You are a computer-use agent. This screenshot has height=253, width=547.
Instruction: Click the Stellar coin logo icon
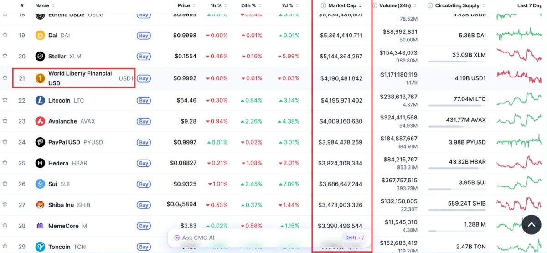(x=40, y=57)
